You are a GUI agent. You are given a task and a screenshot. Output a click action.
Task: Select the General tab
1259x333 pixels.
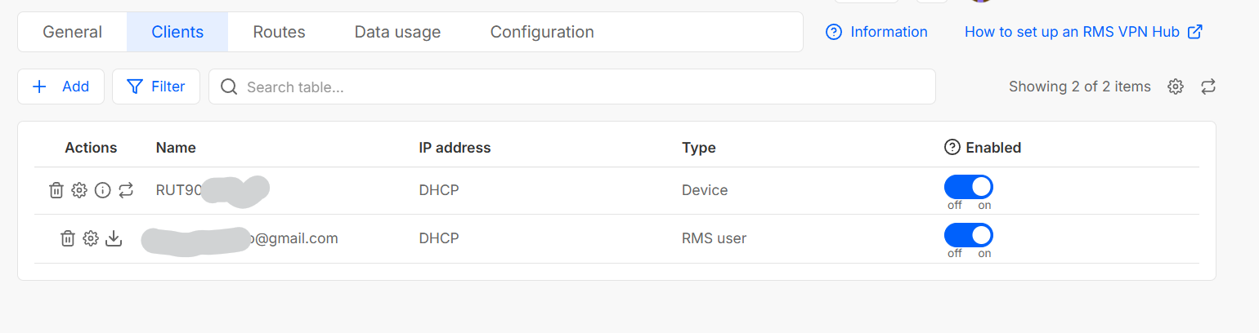point(72,32)
